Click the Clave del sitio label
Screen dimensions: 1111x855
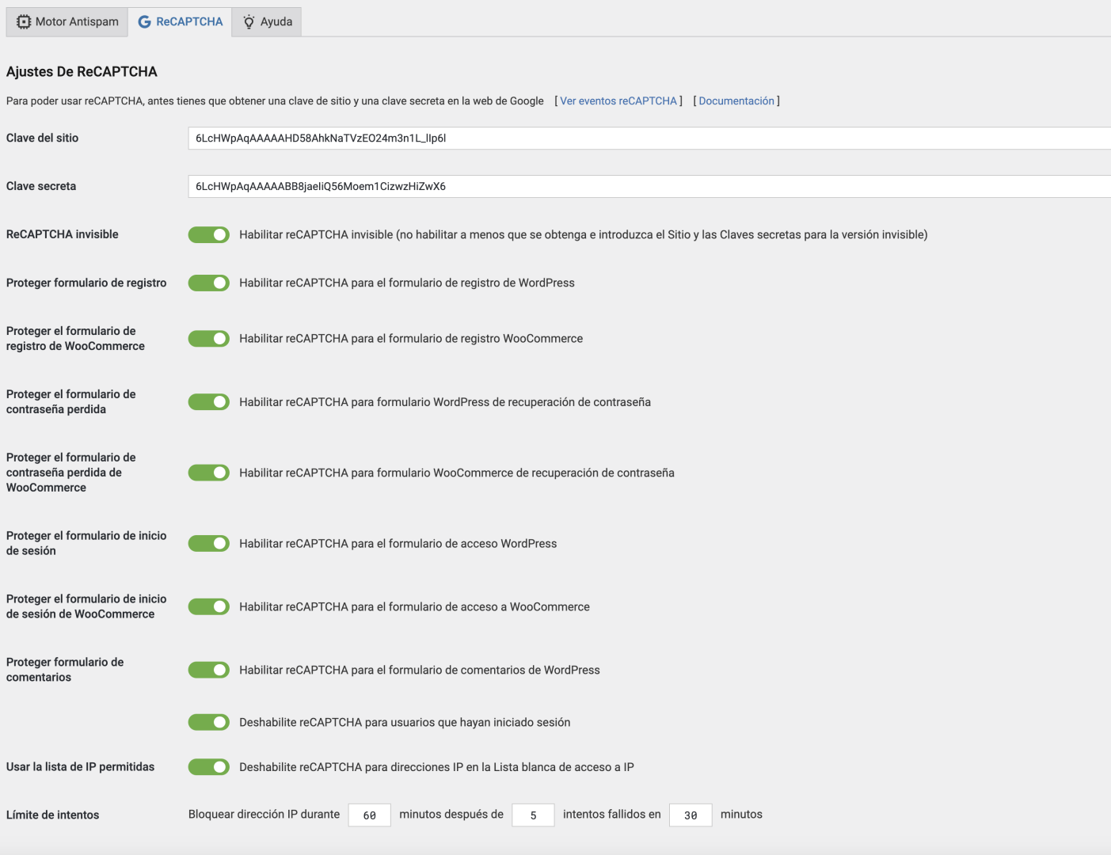coord(43,139)
